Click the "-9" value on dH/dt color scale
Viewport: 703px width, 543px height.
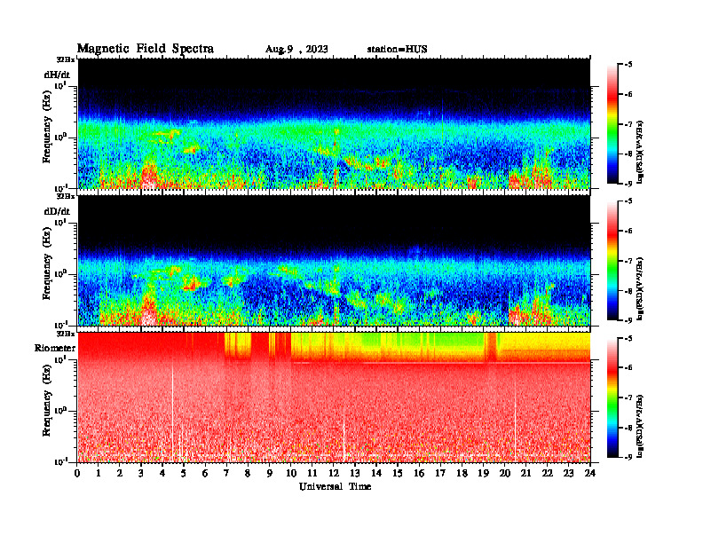[x=628, y=184]
